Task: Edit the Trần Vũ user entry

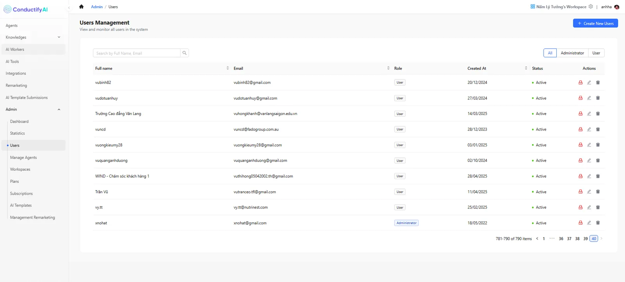Action: click(589, 192)
